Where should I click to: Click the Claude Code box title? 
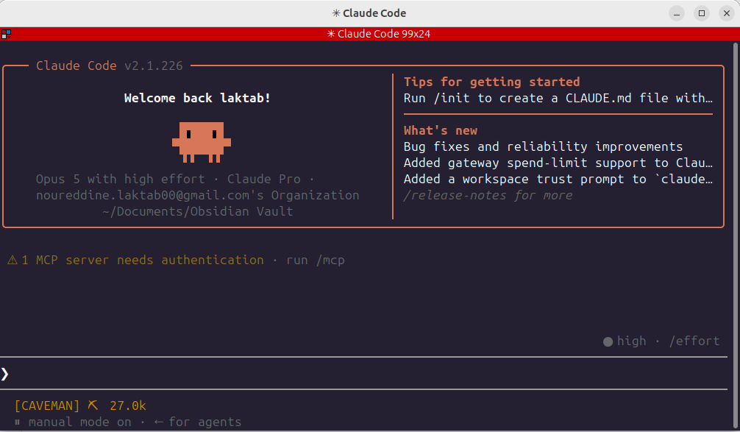tap(77, 66)
